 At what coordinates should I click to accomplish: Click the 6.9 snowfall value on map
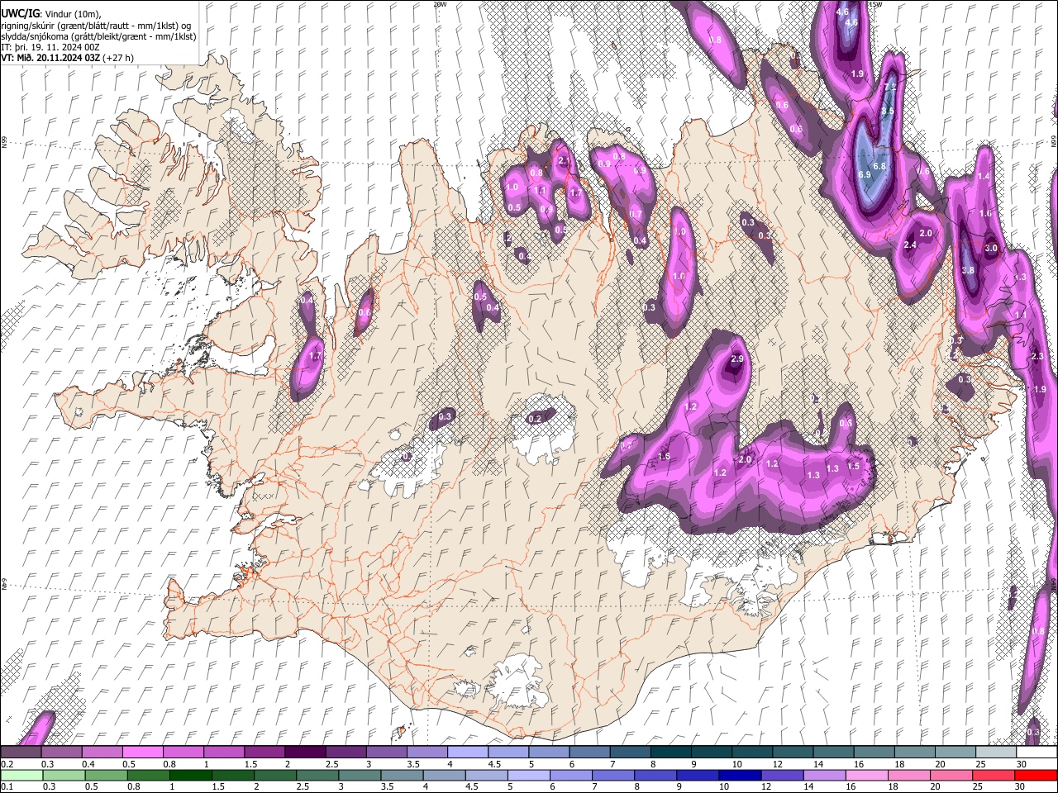[865, 175]
